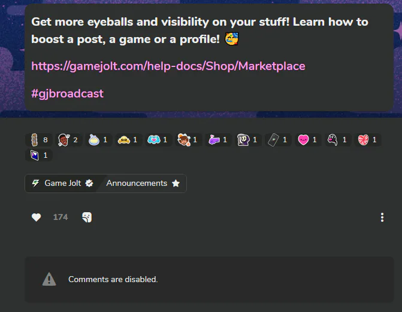Click the dumpling sticker reaction
Viewport: 402px width, 312px height.
click(99, 140)
